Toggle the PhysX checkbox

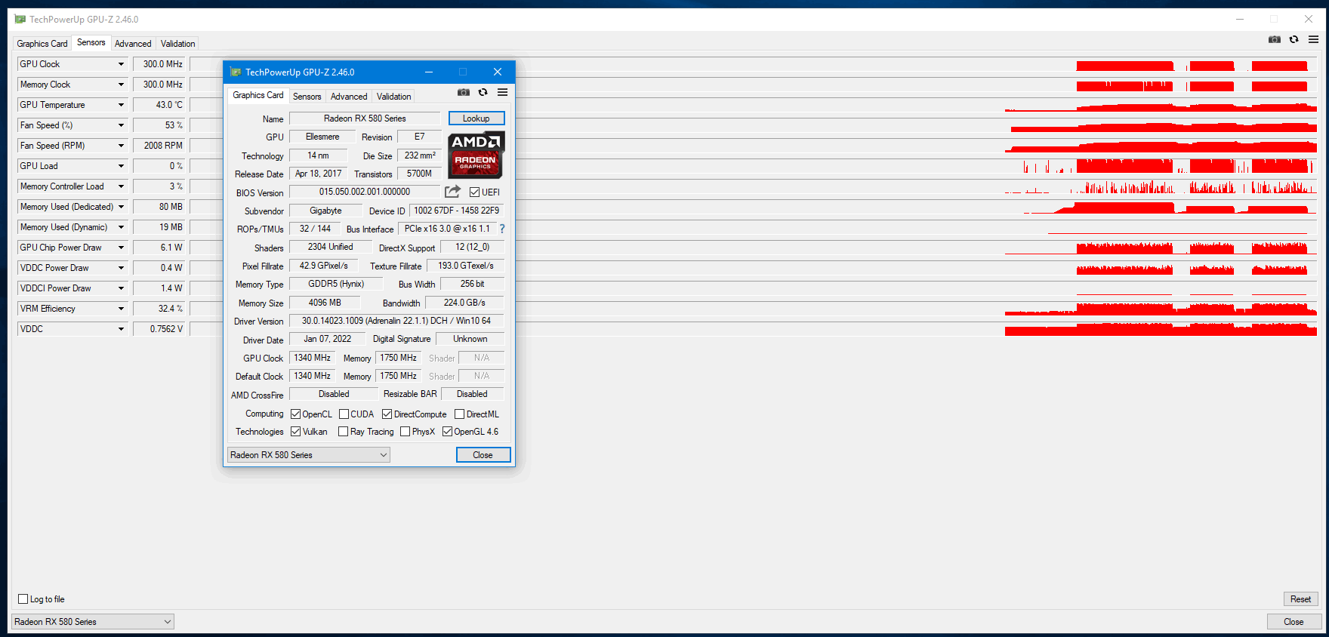405,432
